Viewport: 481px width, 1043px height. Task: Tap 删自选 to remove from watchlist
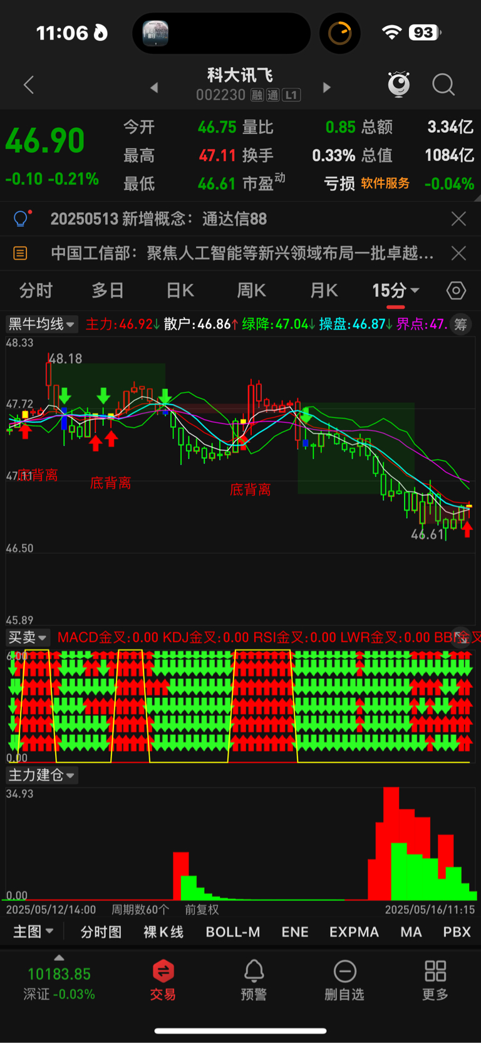click(x=344, y=980)
